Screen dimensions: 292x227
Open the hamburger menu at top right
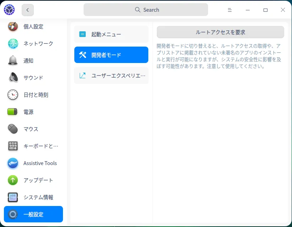(x=230, y=10)
